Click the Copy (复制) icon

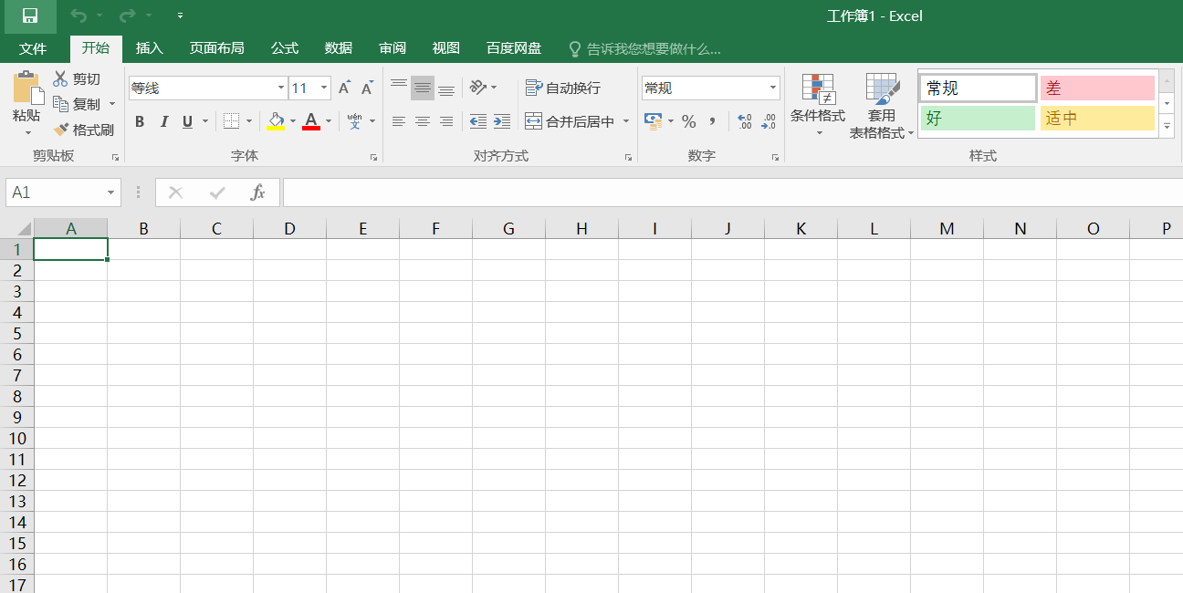(60, 104)
